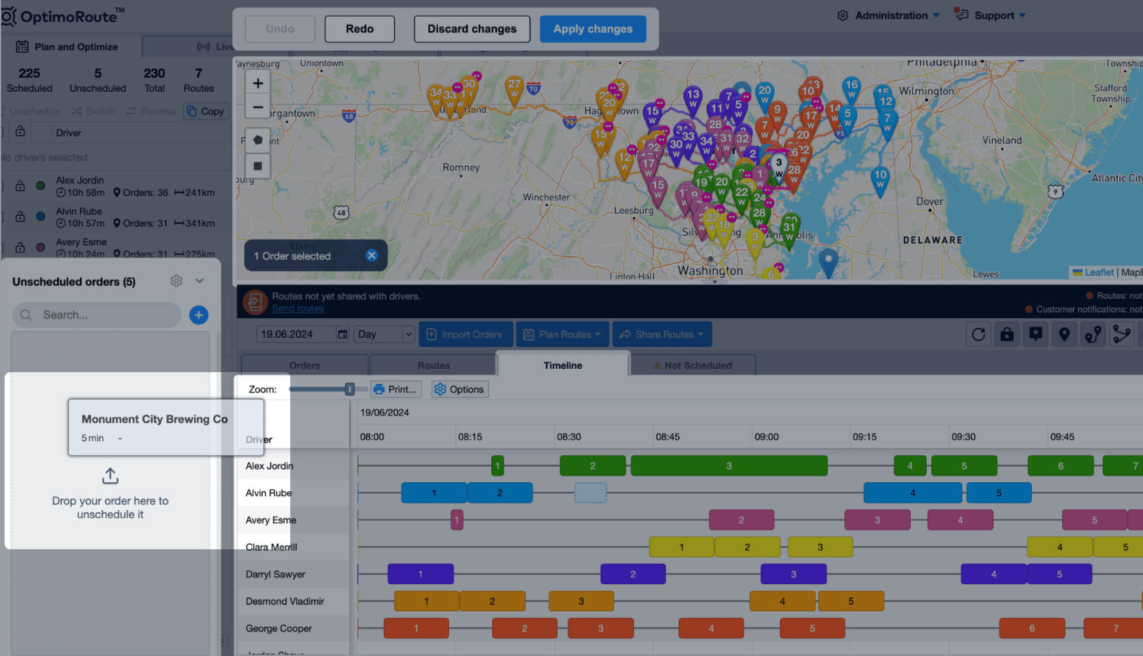Viewport: 1143px width, 656px height.
Task: Zoom in on the map with the plus button
Action: point(258,82)
